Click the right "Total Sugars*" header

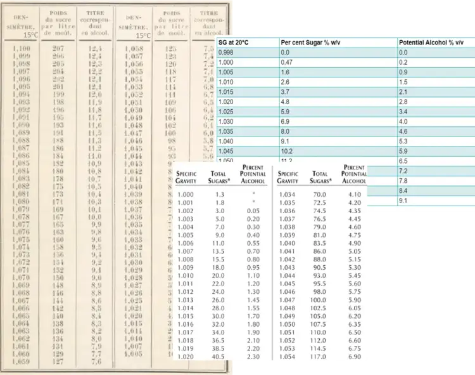(321, 177)
